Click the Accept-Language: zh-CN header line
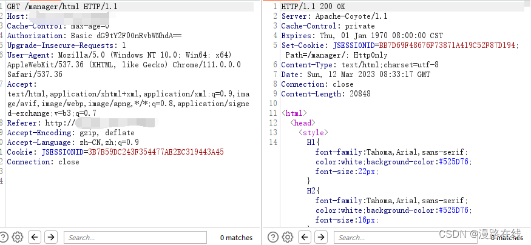Screen dimensions: 531x245 click(x=73, y=143)
